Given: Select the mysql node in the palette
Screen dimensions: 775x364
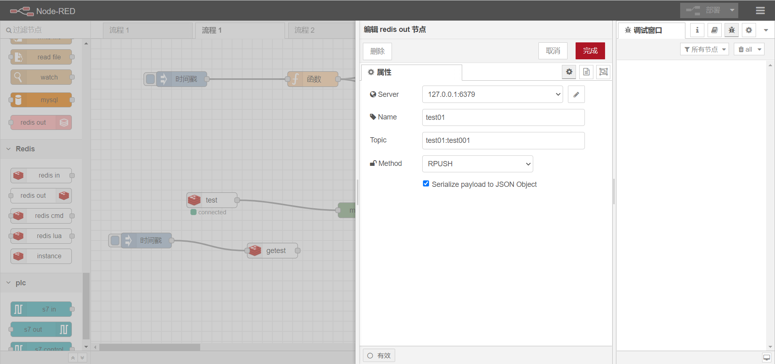Looking at the screenshot, I should (x=41, y=100).
